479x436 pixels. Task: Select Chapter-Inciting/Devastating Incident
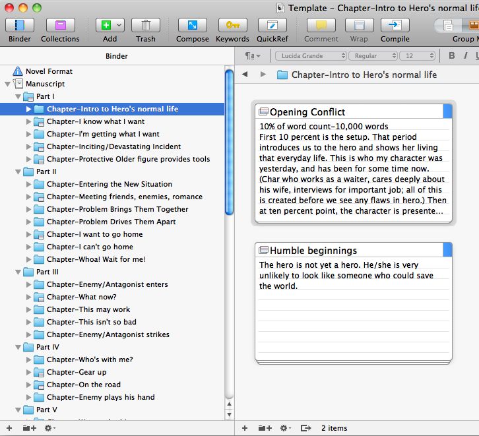(113, 146)
